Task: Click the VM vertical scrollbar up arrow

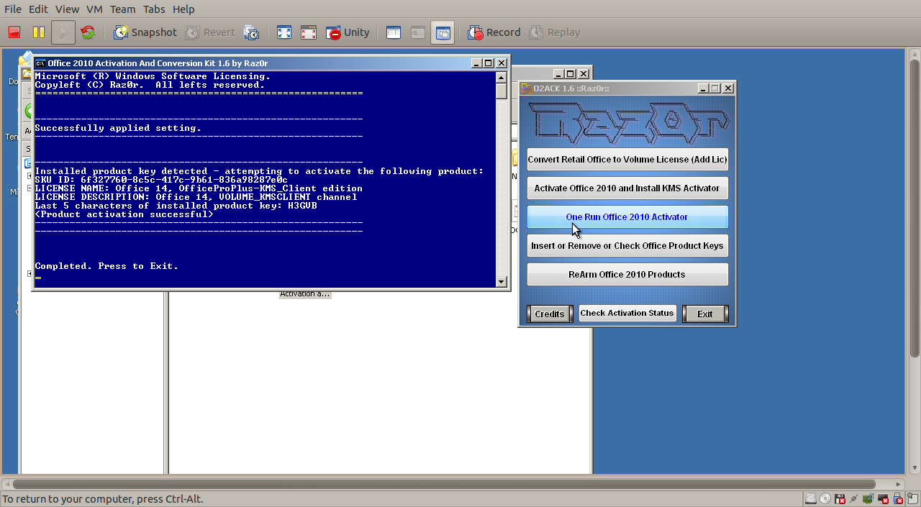Action: [915, 55]
